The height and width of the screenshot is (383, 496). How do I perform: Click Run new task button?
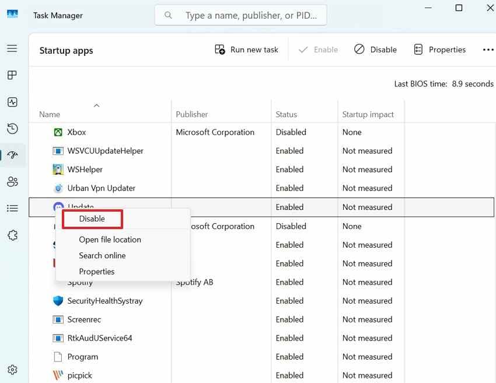(246, 50)
